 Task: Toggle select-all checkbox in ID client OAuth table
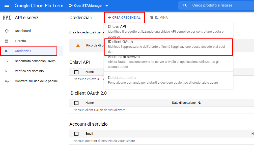pyautogui.click(x=76, y=103)
